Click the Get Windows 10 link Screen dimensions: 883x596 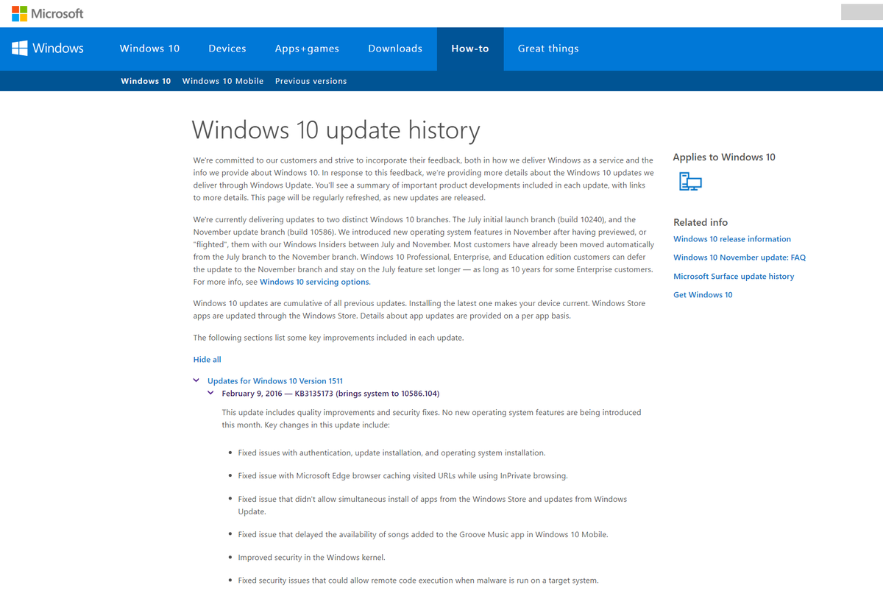(702, 294)
